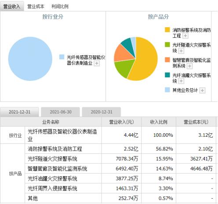Click the 2.10亿 cost value

(206, 149)
